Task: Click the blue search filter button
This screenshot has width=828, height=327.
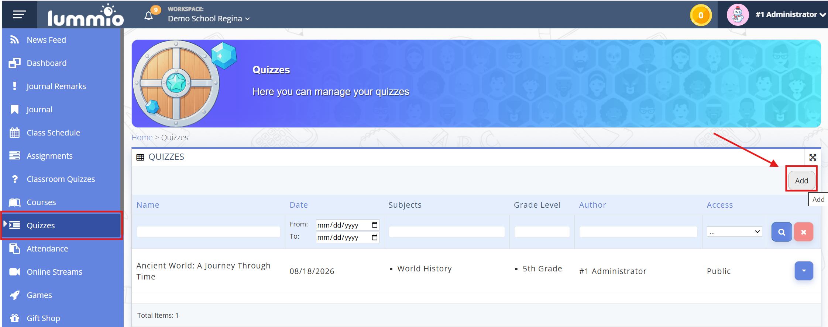Action: click(x=781, y=232)
